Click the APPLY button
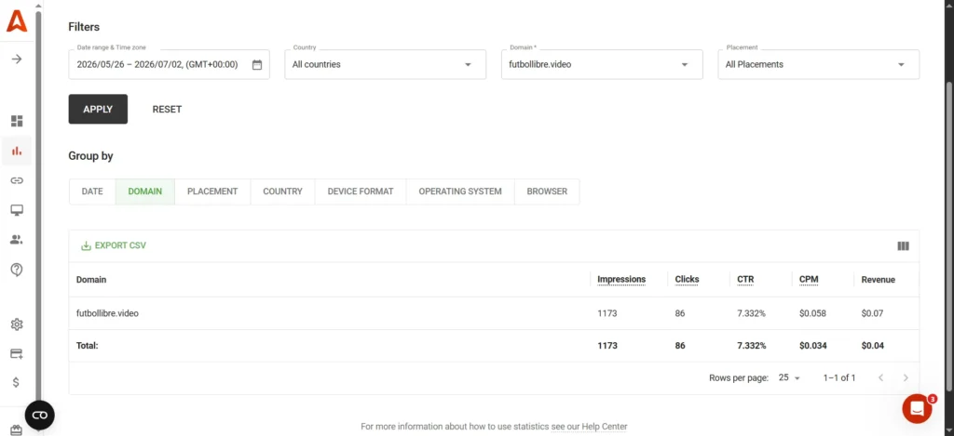The height and width of the screenshot is (436, 954). coord(98,110)
